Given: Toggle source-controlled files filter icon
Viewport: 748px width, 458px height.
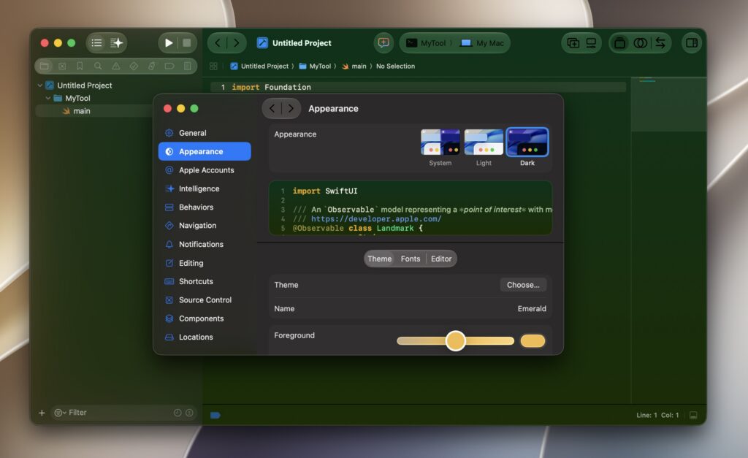Looking at the screenshot, I should 189,413.
